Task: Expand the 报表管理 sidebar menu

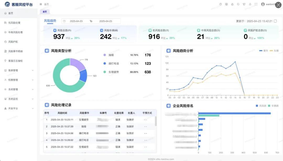Action: coord(19,70)
